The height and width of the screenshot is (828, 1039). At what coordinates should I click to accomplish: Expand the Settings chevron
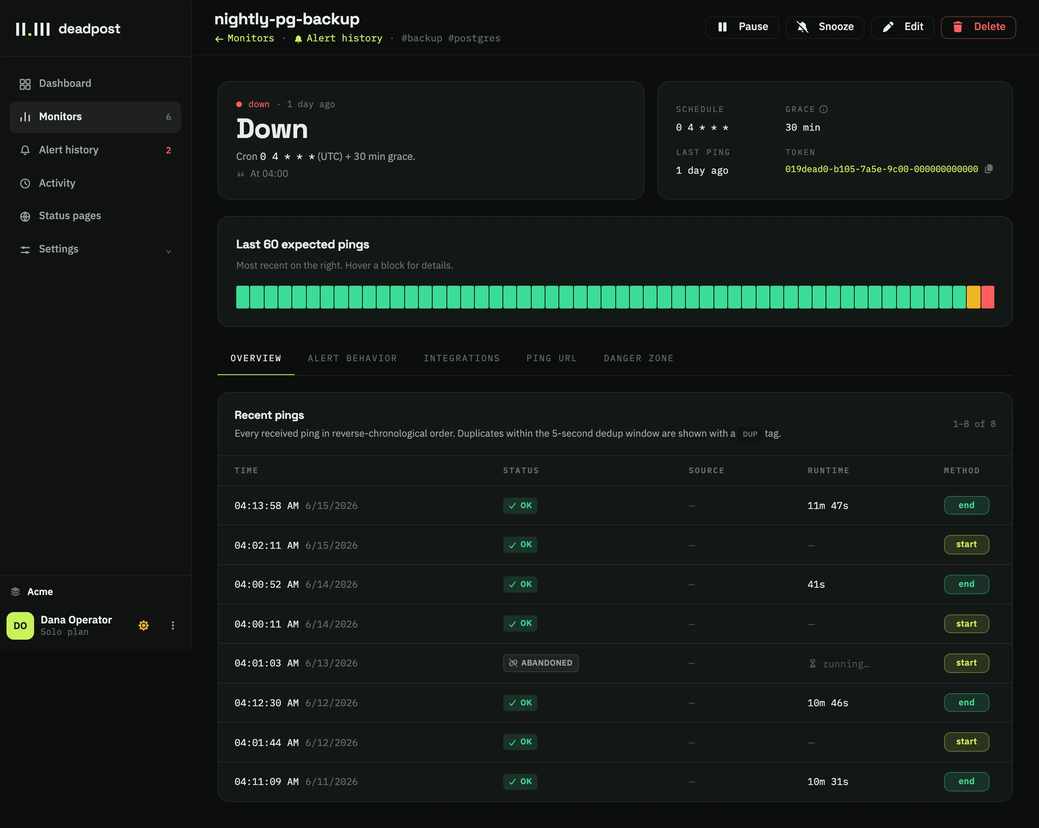[x=168, y=251]
